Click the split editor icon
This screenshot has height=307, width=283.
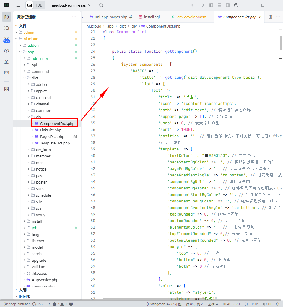click(x=270, y=17)
